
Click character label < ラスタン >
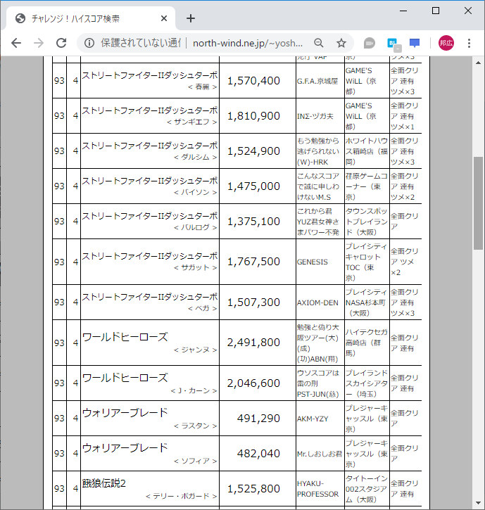coord(195,426)
